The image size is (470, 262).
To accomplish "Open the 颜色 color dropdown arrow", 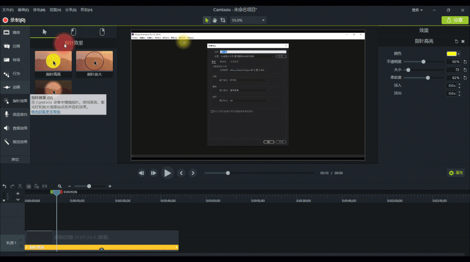I will 459,54.
